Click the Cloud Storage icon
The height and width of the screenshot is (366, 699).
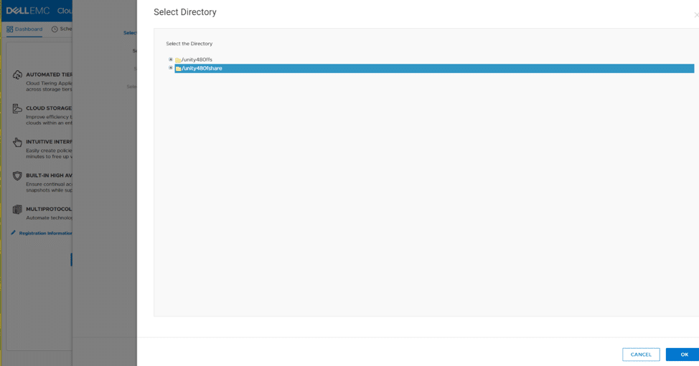point(17,108)
